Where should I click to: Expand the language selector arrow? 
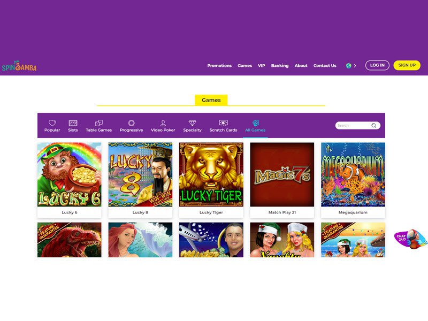click(x=355, y=66)
